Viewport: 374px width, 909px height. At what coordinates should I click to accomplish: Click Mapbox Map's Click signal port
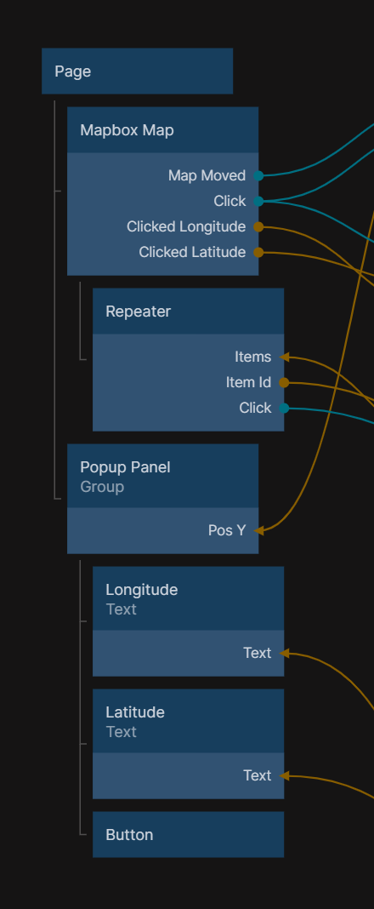coord(258,201)
